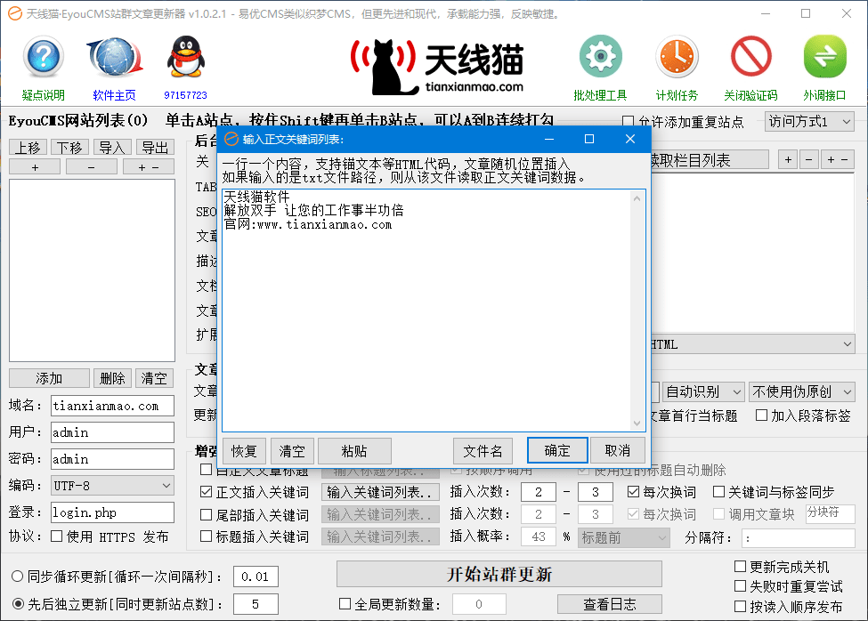Screen dimensions: 868x621
Task: Click the 用户 input field
Action: (x=112, y=431)
